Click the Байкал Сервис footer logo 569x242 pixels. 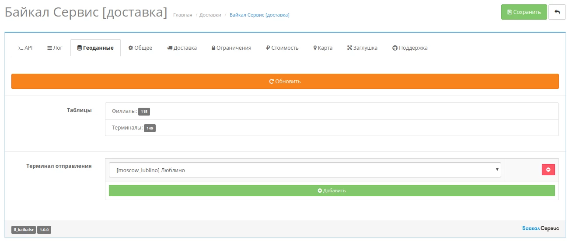541,228
